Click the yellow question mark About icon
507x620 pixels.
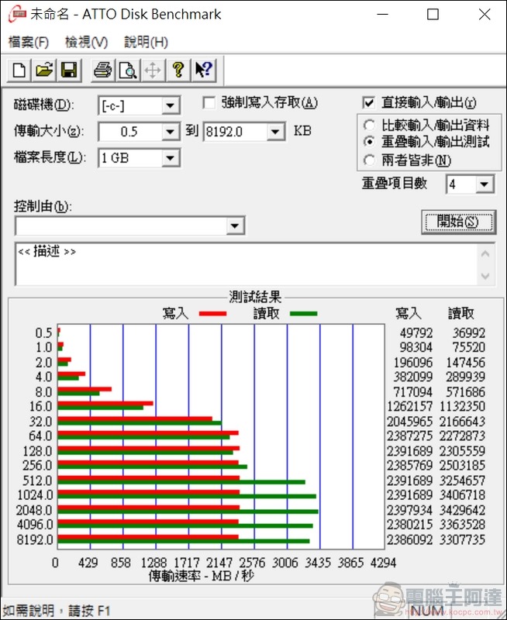point(178,71)
